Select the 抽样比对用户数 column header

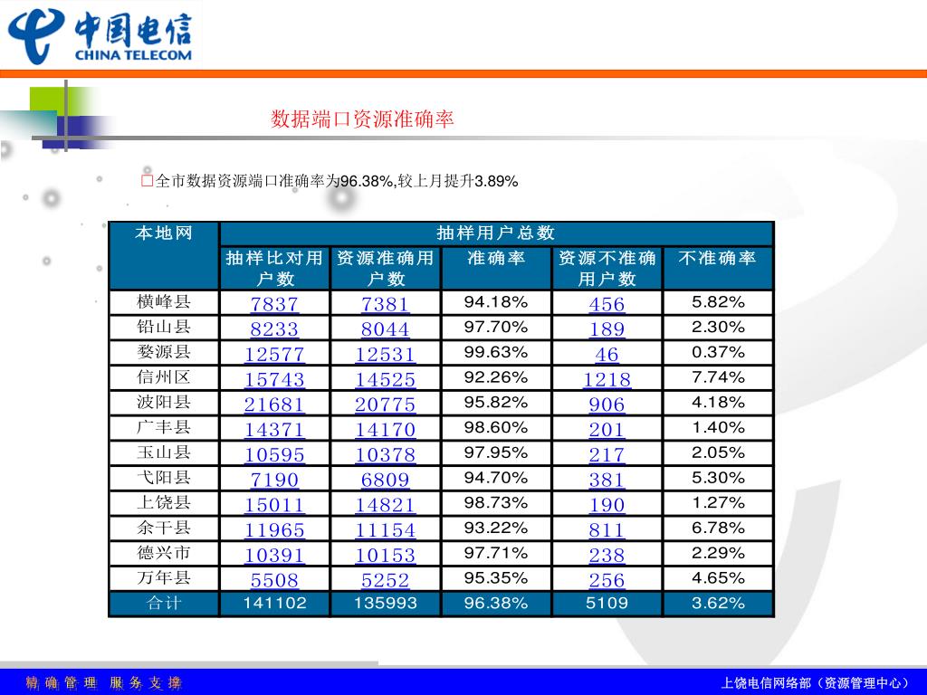(x=274, y=268)
